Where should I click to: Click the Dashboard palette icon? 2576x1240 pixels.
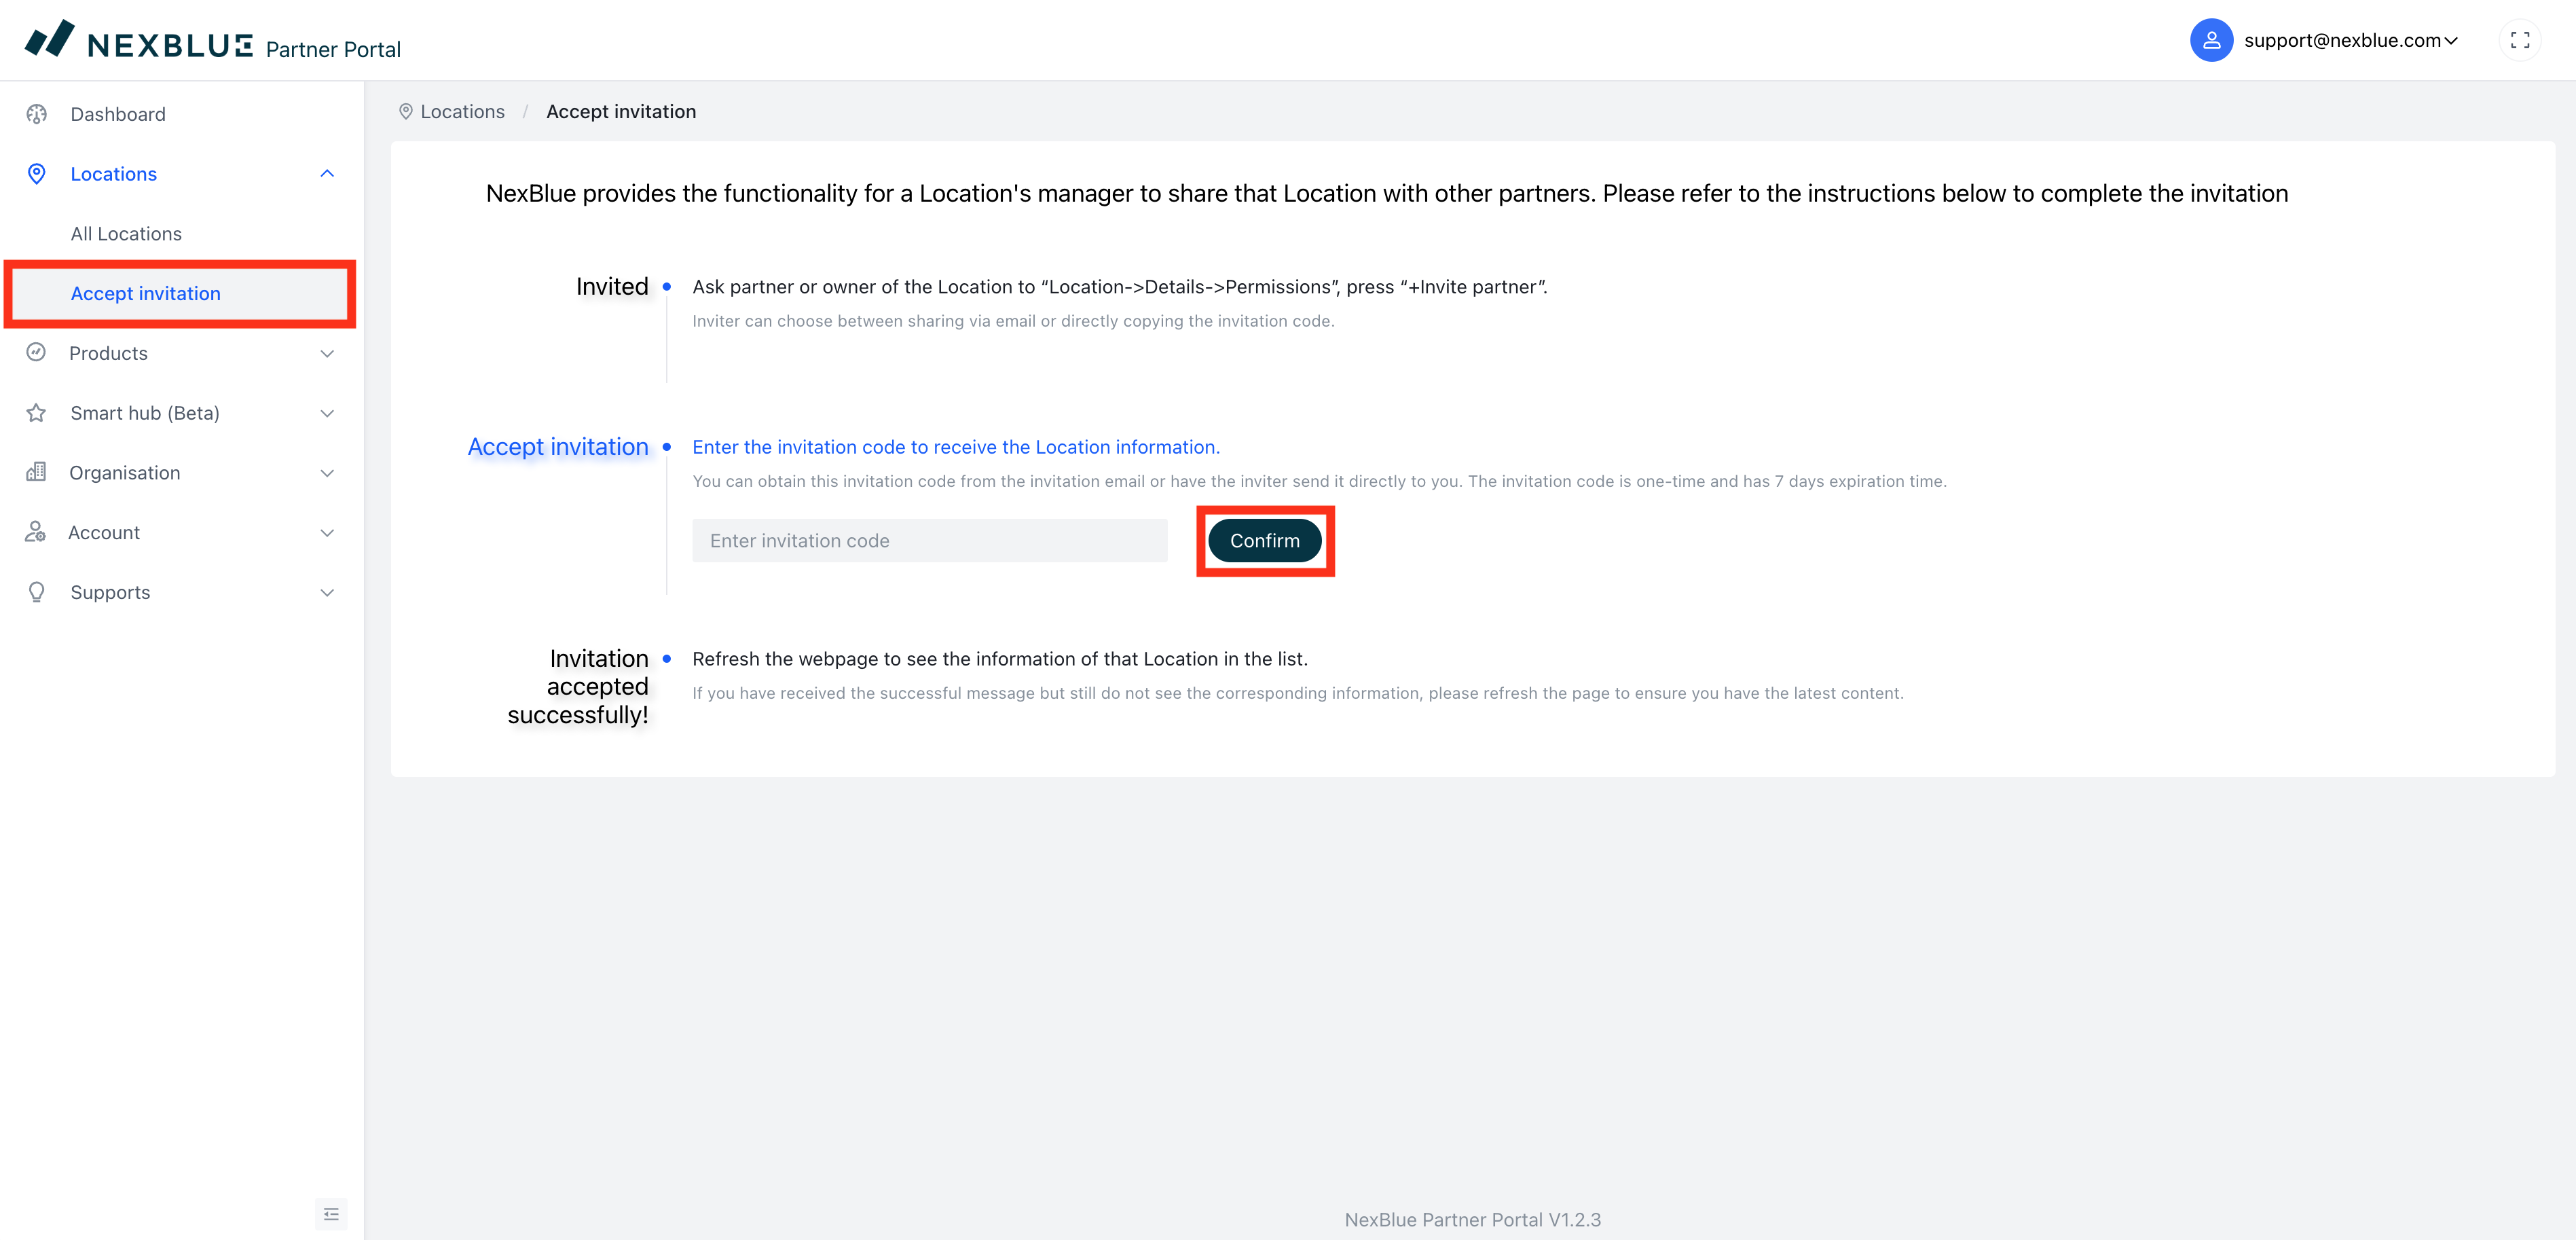click(x=37, y=114)
